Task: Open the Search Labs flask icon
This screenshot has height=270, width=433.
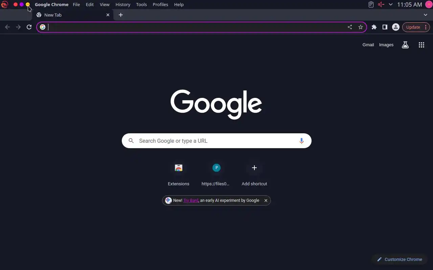Action: [405, 45]
